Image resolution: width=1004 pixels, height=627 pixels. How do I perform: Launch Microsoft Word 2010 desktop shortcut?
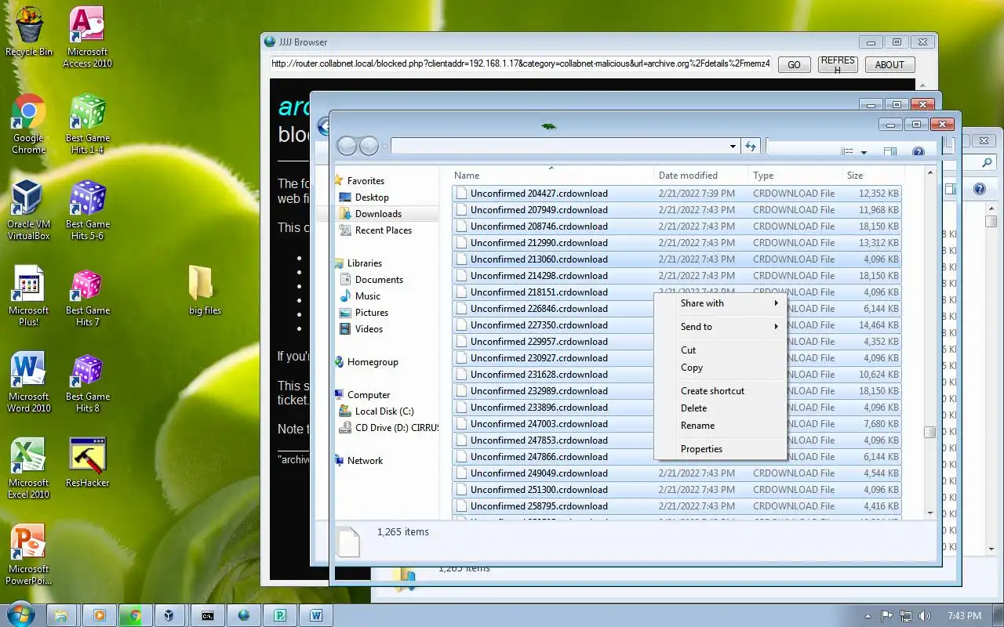(29, 382)
